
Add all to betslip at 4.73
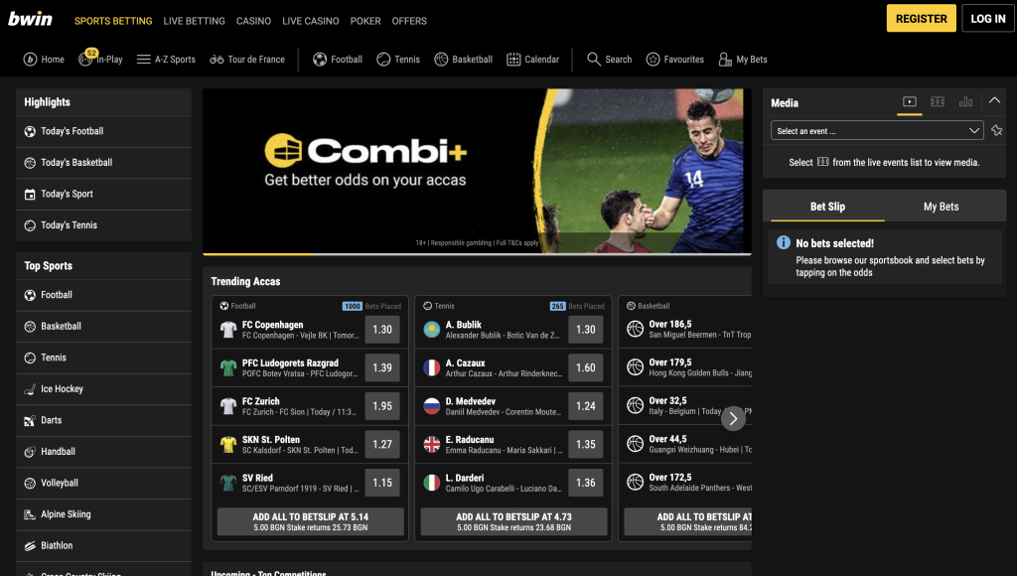[x=513, y=521]
